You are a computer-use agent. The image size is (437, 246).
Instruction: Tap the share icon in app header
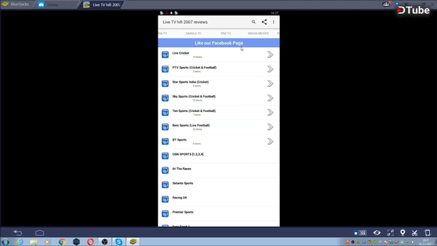[264, 22]
